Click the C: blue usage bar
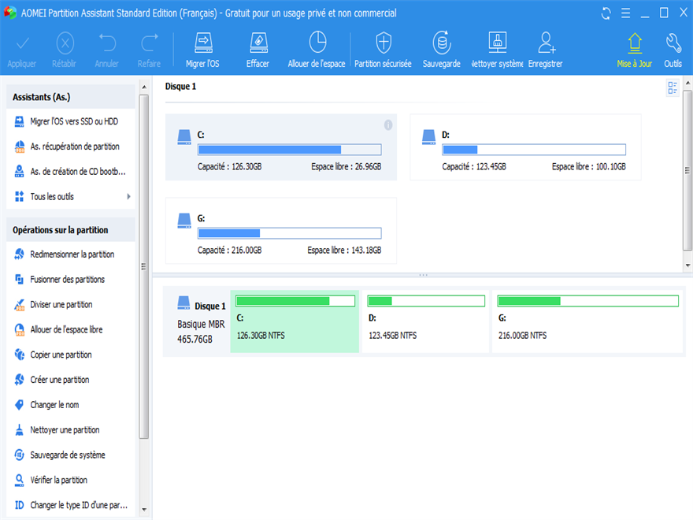Image resolution: width=693 pixels, height=520 pixels. coord(290,150)
